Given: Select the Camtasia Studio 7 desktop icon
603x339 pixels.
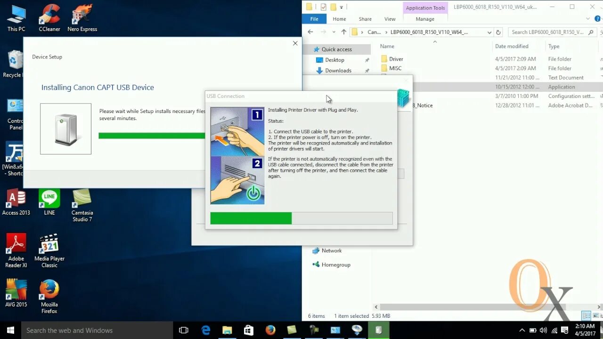Looking at the screenshot, I should pyautogui.click(x=82, y=205).
